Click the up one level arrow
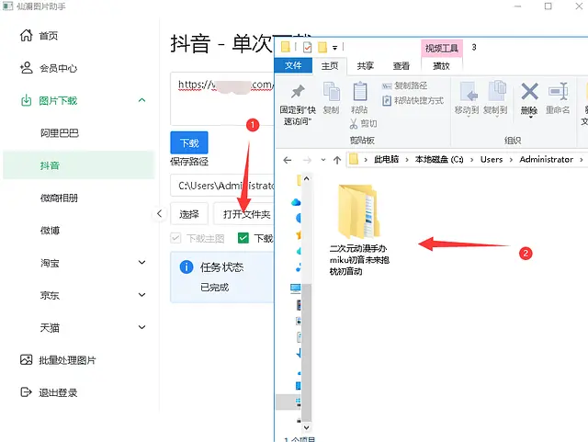The width and height of the screenshot is (588, 442). coord(337,160)
